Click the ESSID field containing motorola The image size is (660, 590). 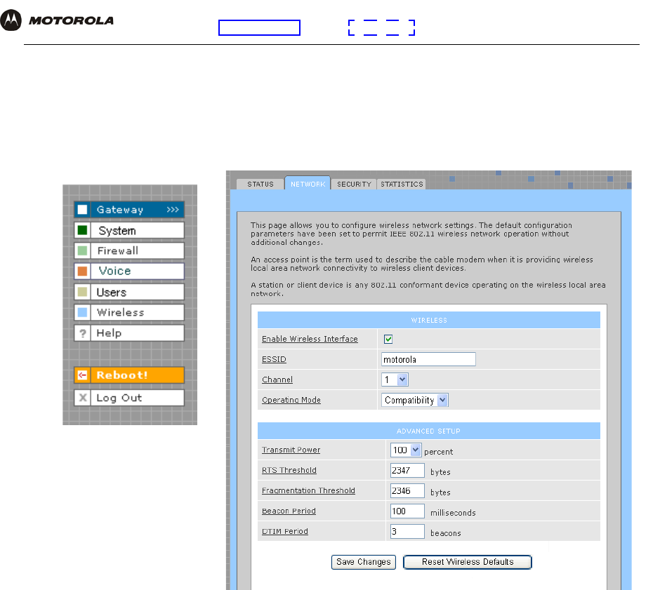pos(428,359)
